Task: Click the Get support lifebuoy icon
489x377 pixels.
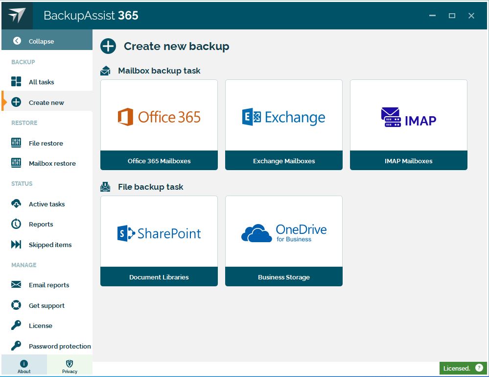Action: (x=16, y=305)
